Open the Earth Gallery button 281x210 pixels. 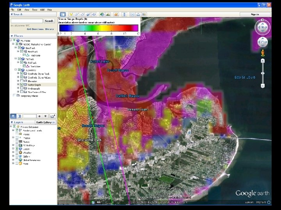click(45, 122)
